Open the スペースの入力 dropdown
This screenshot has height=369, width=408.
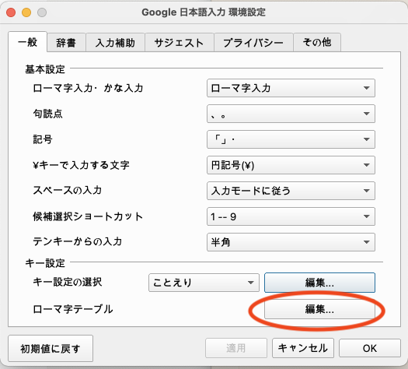pos(291,191)
